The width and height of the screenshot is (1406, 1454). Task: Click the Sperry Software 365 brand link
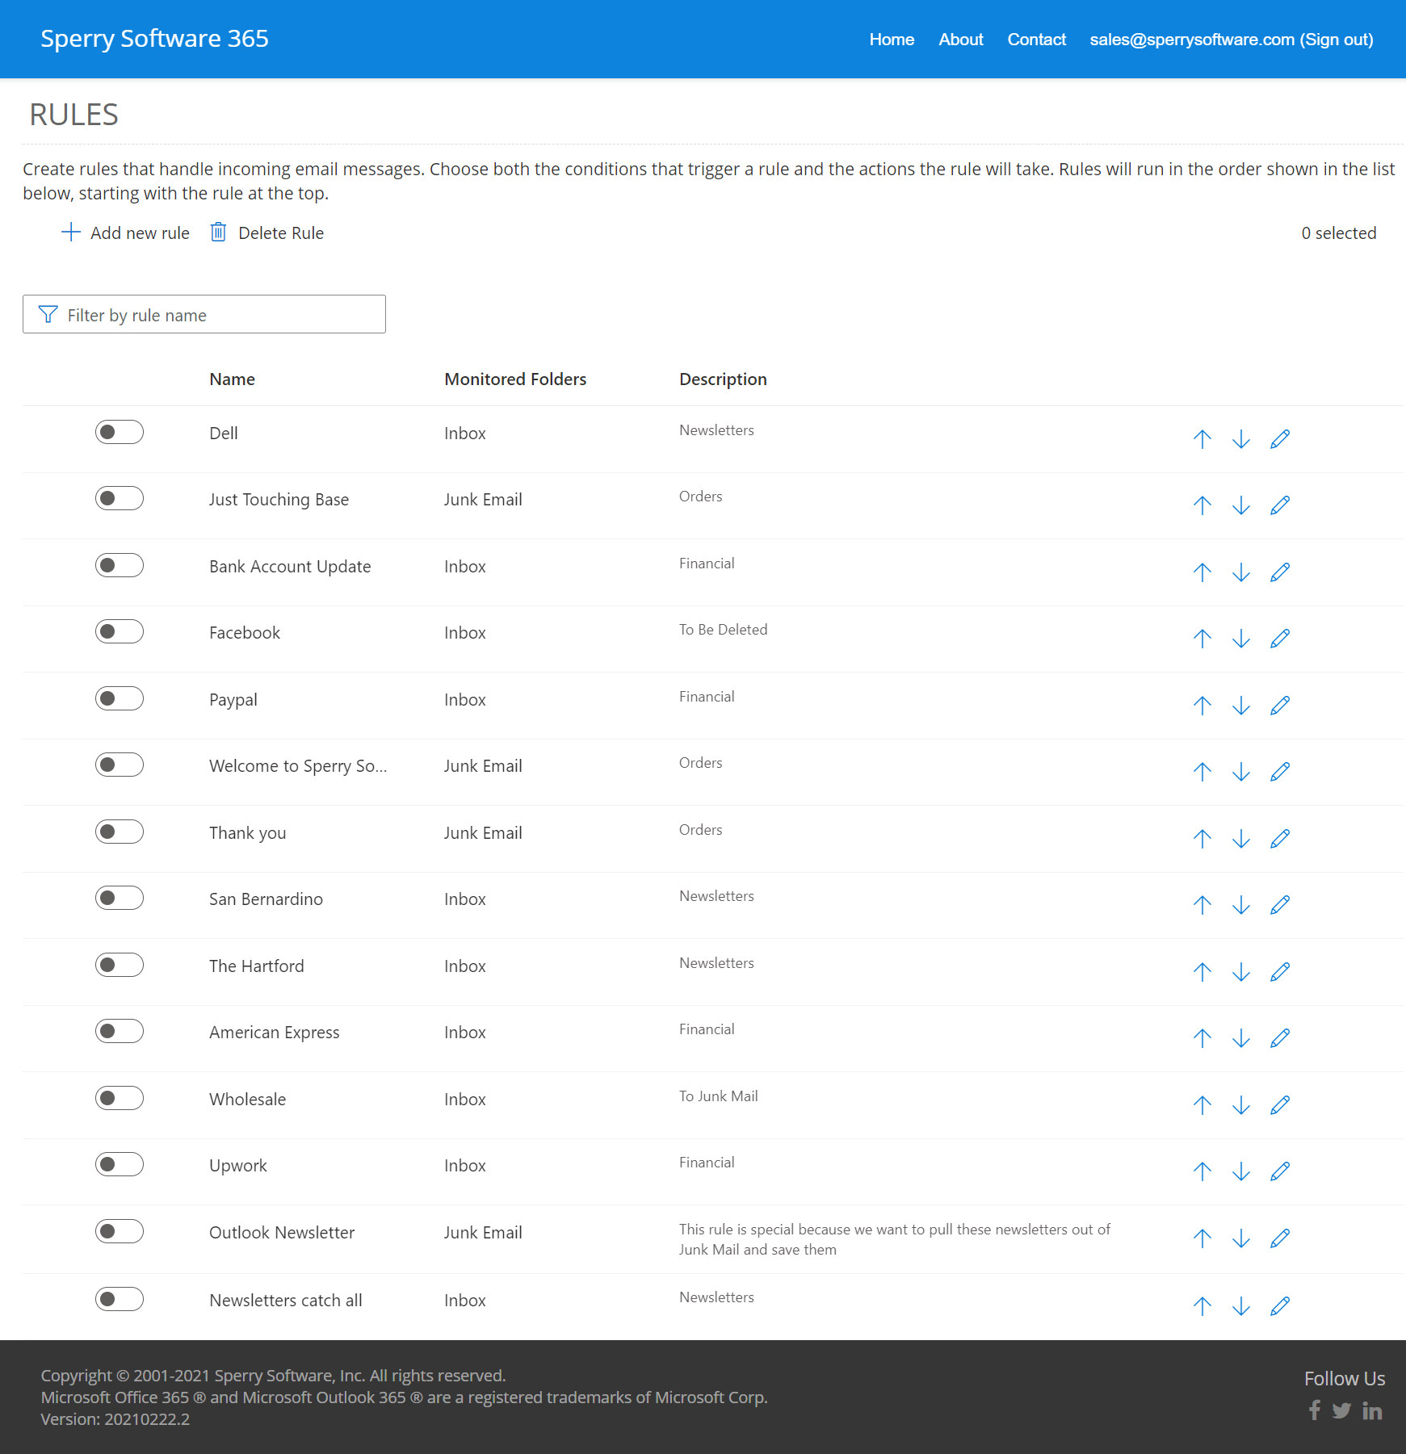154,39
